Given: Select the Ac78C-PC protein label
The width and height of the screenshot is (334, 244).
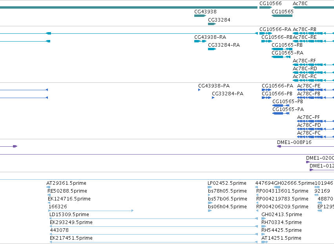Looking at the screenshot, I should [x=308, y=133].
